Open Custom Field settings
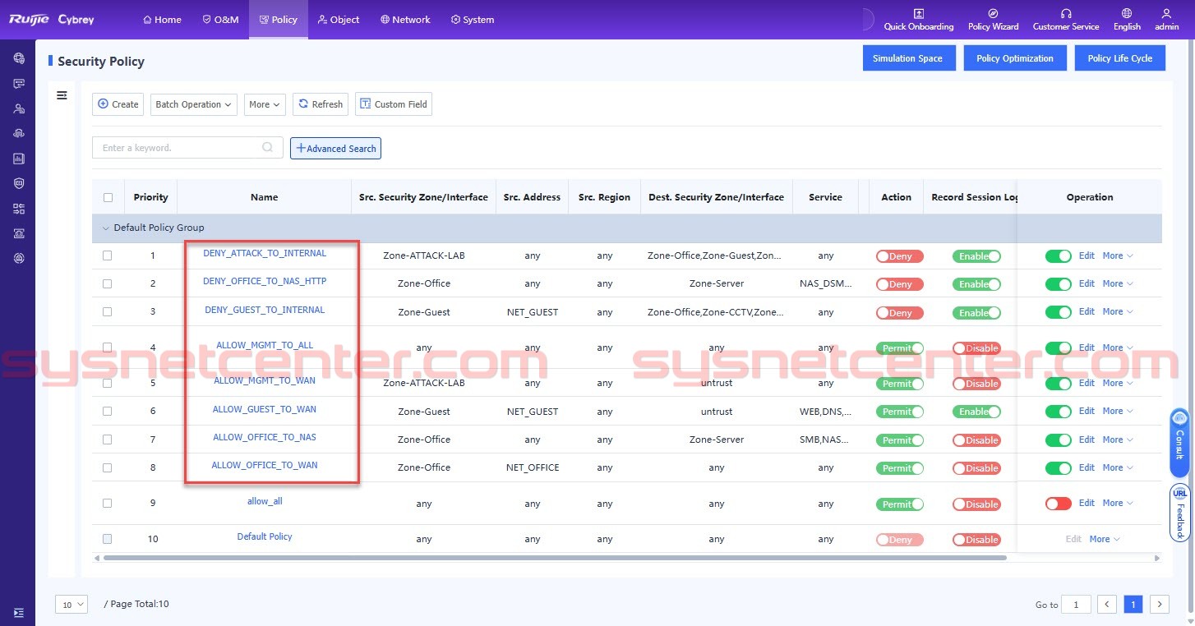The width and height of the screenshot is (1195, 626). (x=394, y=104)
